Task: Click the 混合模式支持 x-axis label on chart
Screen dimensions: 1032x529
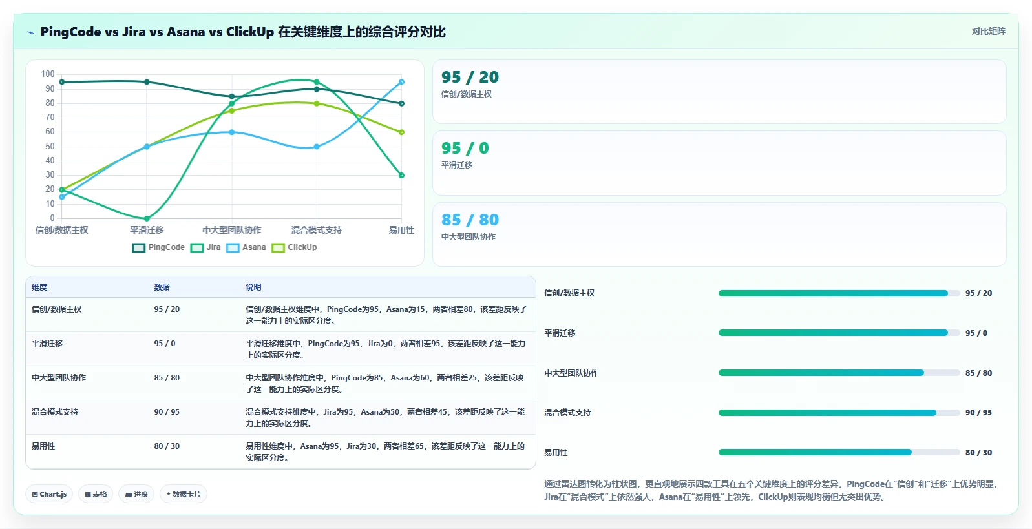Action: (317, 230)
